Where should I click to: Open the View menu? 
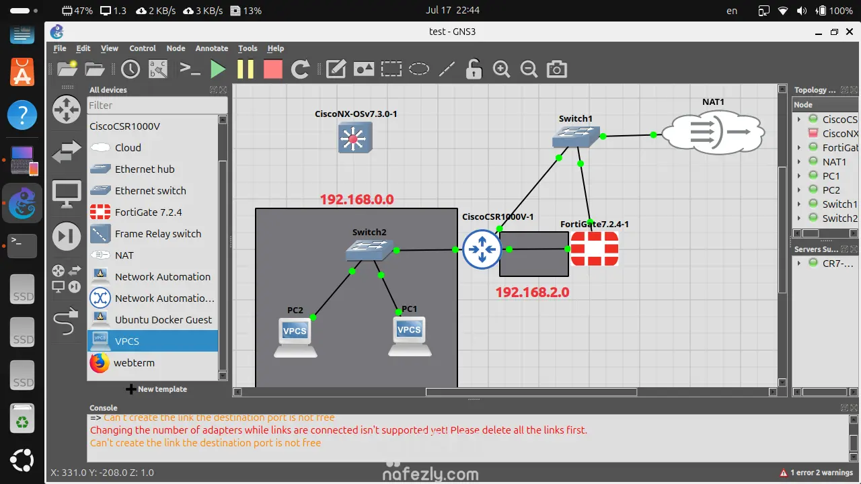tap(110, 48)
